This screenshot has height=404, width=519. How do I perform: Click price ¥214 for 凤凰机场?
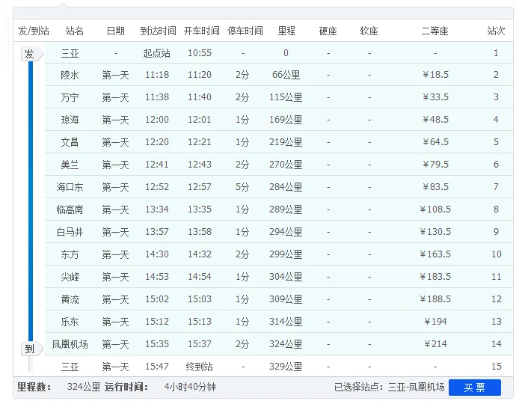tap(435, 344)
